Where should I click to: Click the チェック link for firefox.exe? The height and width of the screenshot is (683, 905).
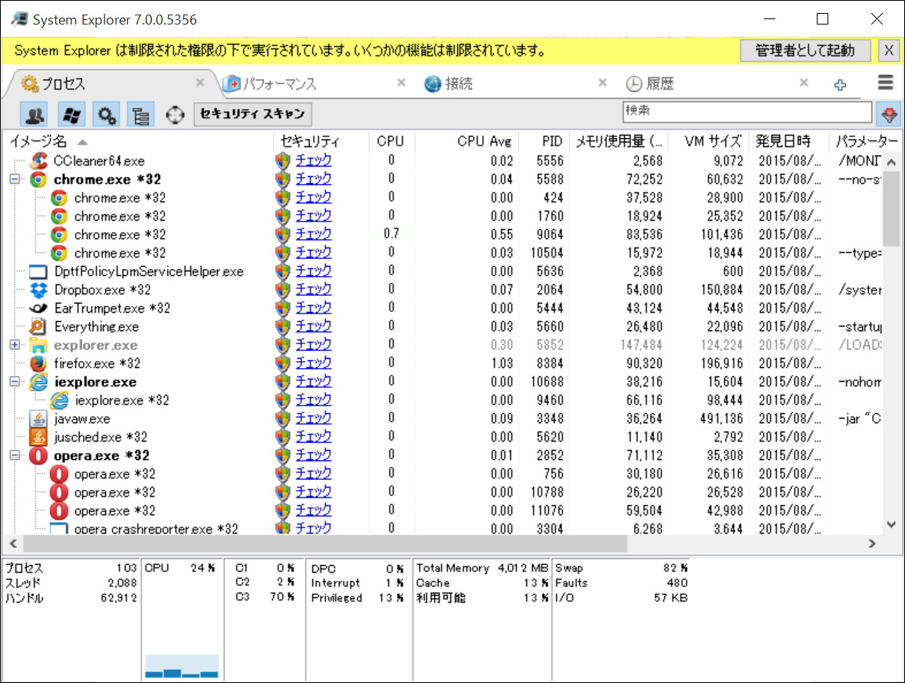pyautogui.click(x=314, y=363)
